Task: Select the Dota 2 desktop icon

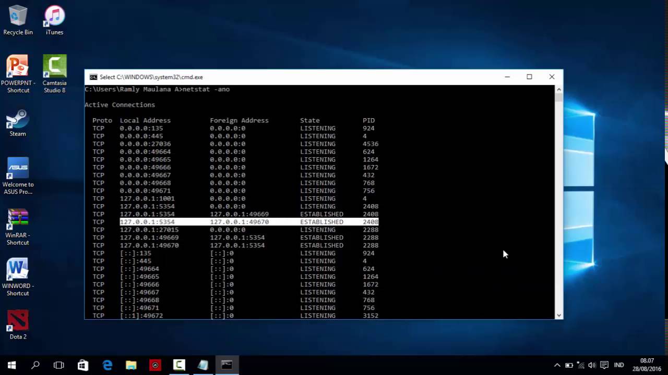Action: coord(18,325)
